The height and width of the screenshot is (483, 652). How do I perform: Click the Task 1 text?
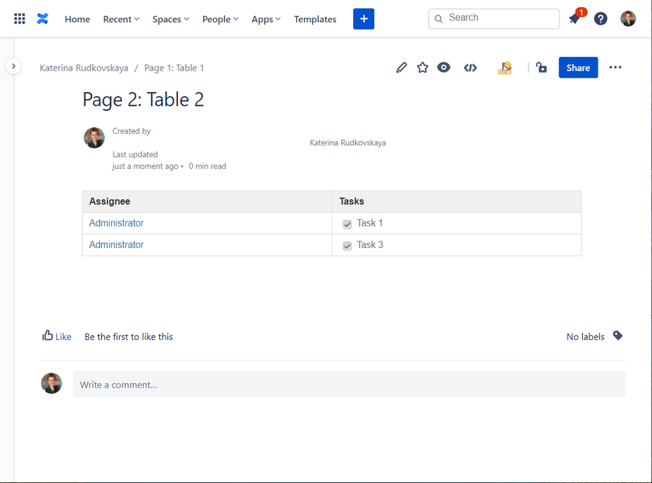(x=369, y=223)
